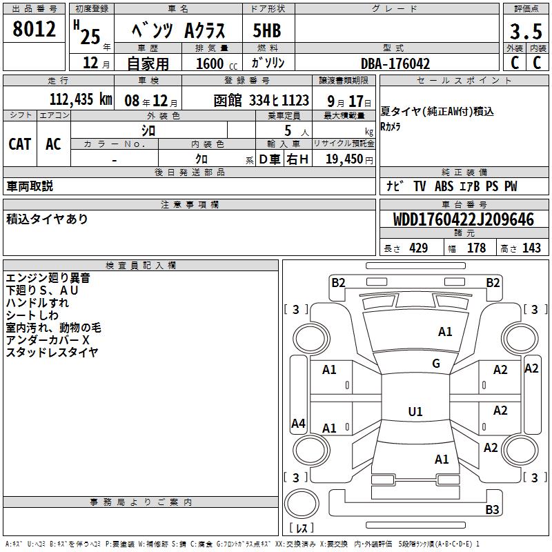The width and height of the screenshot is (552, 552).
Task: Click the width value 178
Action: click(476, 248)
